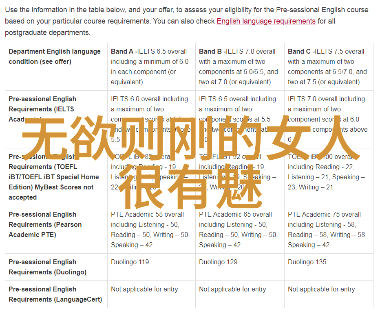Viewport: 380px width, 313px height.
Task: Click the 'PTE Academic 58 overall' cell
Action: 151,230
